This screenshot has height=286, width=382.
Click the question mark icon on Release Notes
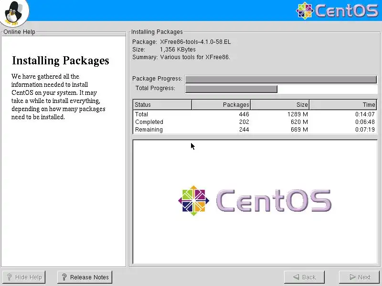click(x=64, y=277)
